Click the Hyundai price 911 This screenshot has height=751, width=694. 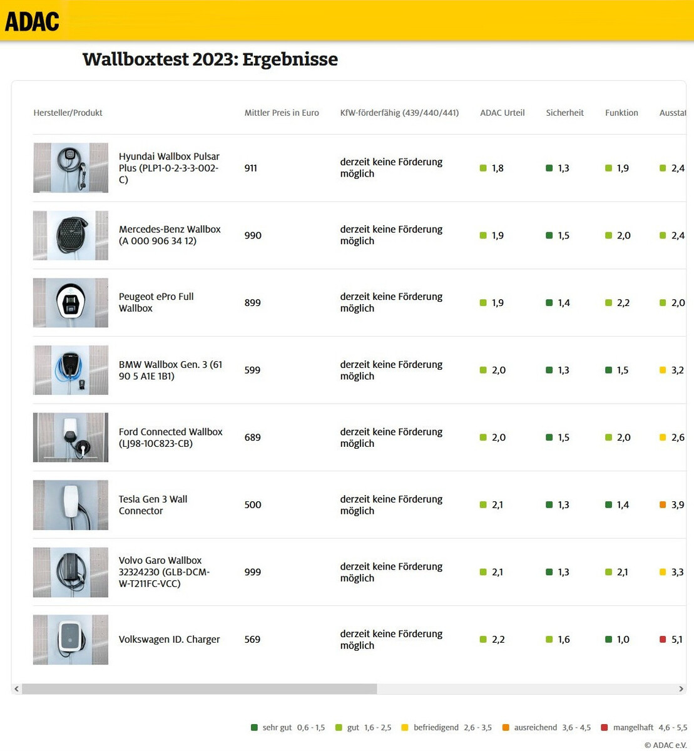tap(251, 168)
